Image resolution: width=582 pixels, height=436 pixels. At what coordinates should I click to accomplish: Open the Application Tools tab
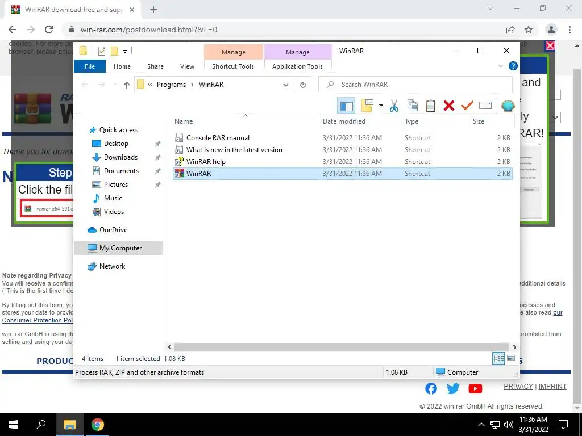click(x=297, y=66)
